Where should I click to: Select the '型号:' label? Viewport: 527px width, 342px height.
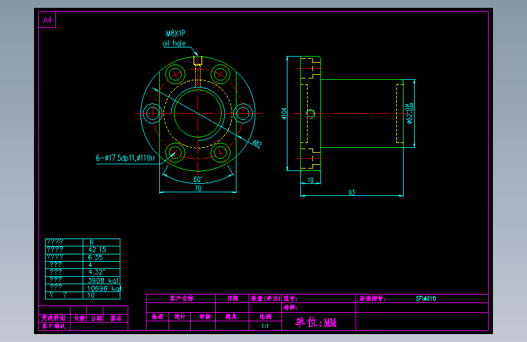(291, 298)
